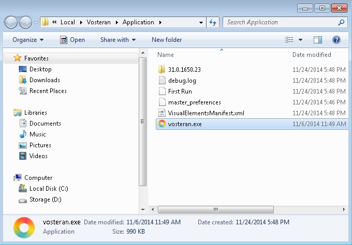Click the Local breadcrumb in address bar
Image resolution: width=352 pixels, height=245 pixels.
(68, 22)
